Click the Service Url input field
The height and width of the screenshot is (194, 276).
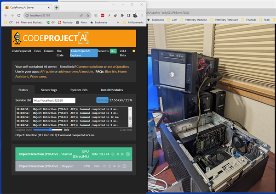(54, 100)
